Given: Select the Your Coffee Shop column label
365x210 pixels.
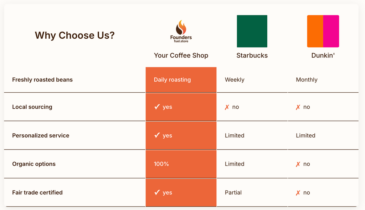Looking at the screenshot, I should point(181,55).
